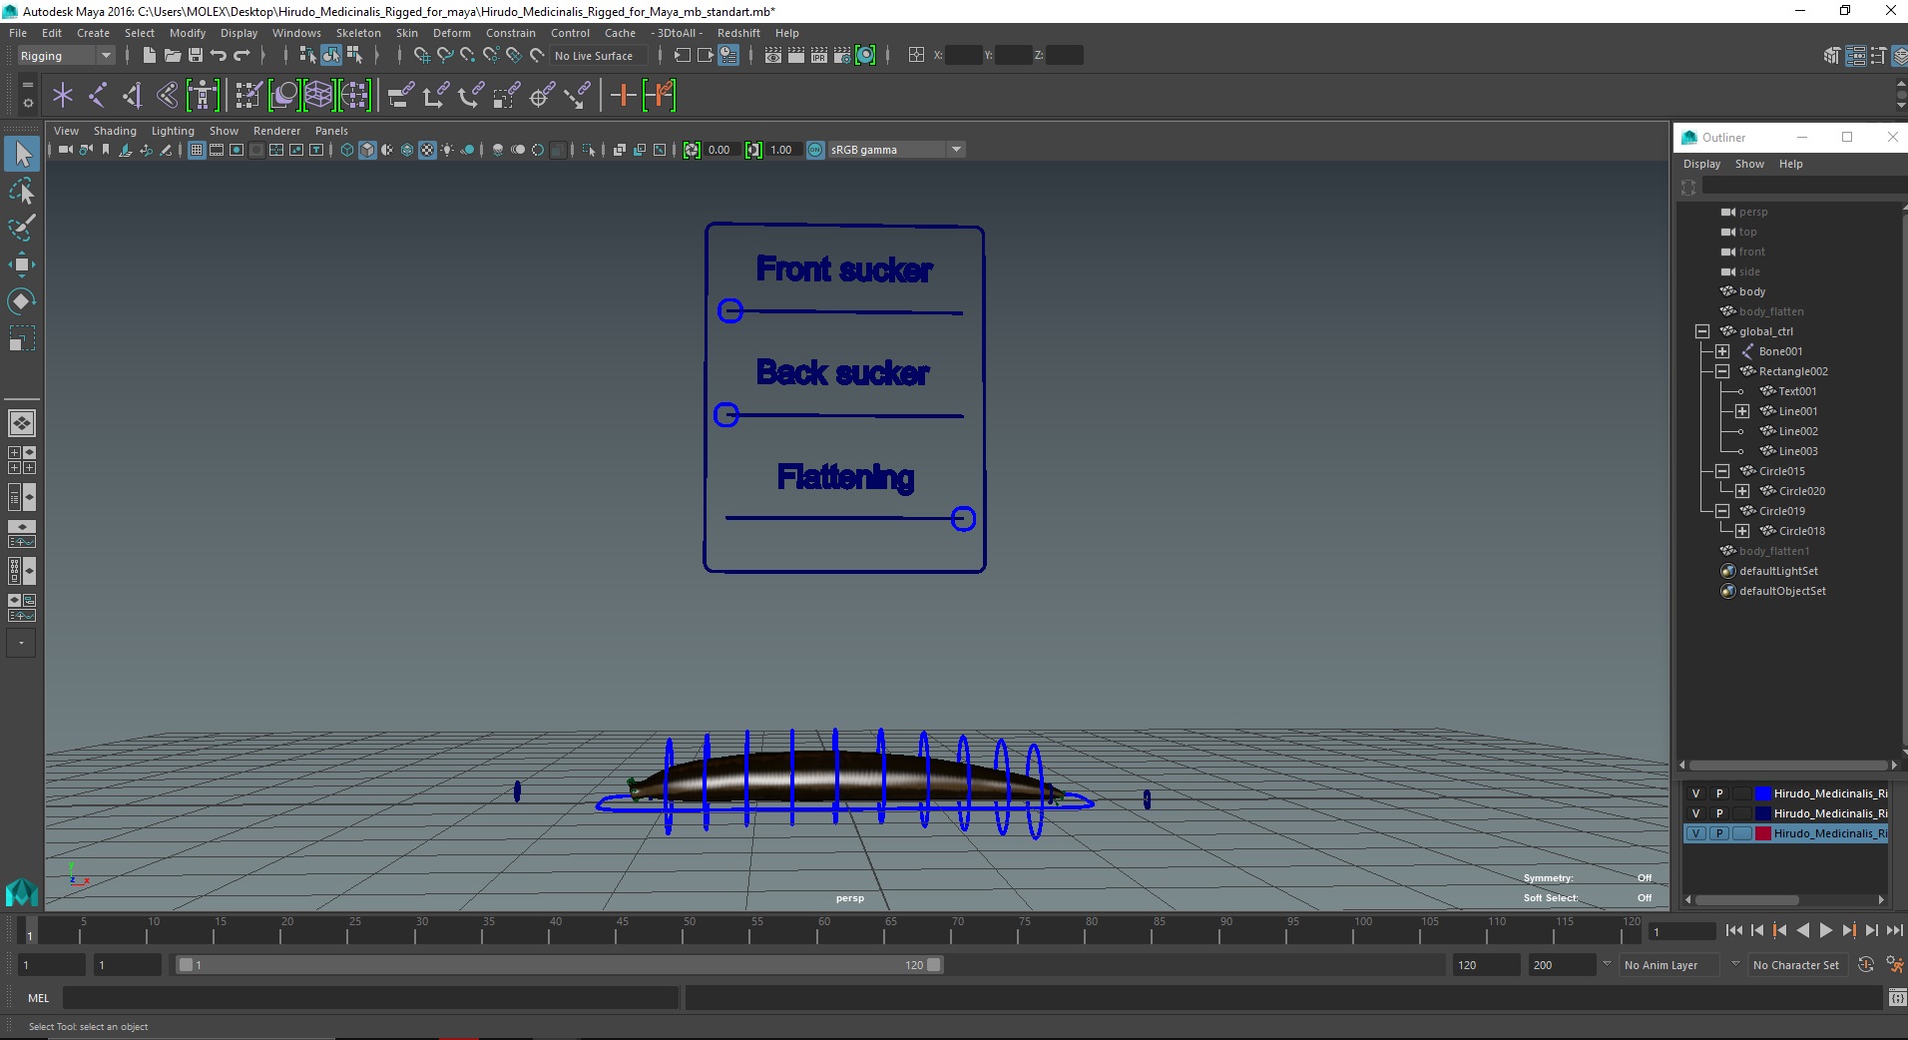Start IPR render of current frame
This screenshot has width=1908, height=1040.
point(819,56)
